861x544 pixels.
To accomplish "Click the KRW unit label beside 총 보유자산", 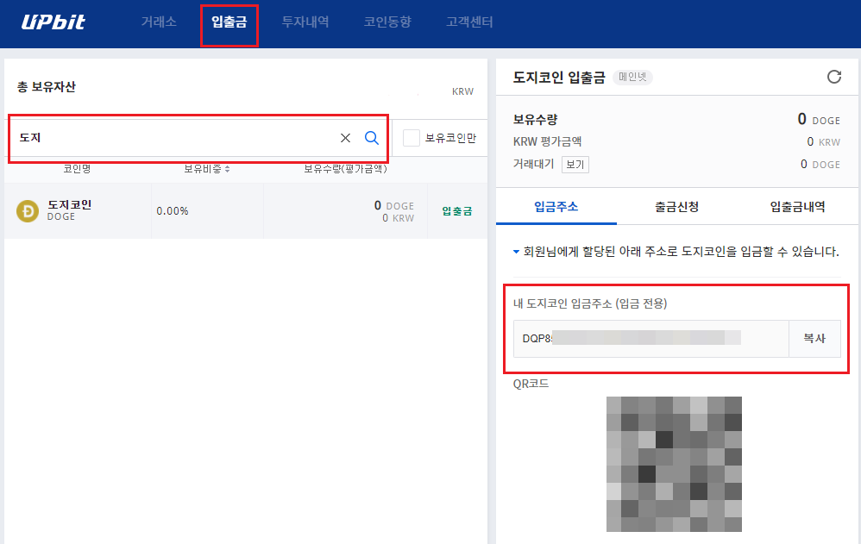I will [x=463, y=91].
